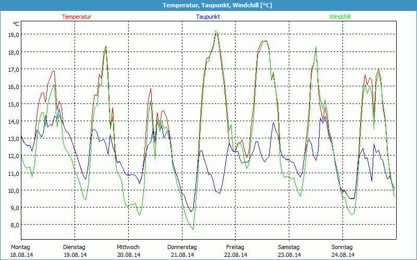
Task: Click the '17,0' y-axis value
Action: point(14,69)
